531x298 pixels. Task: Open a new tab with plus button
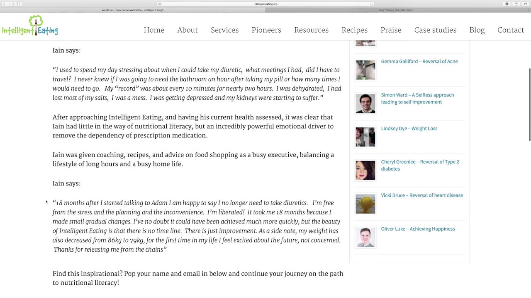coord(528,10)
